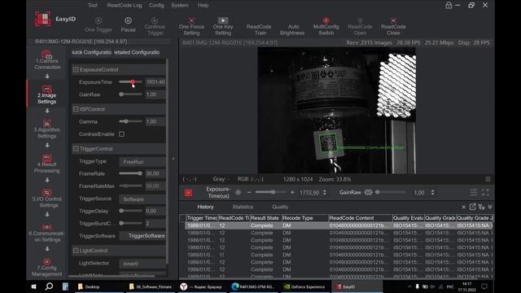Switch to Quick Configuration tab
The image size is (521, 293).
(92, 52)
